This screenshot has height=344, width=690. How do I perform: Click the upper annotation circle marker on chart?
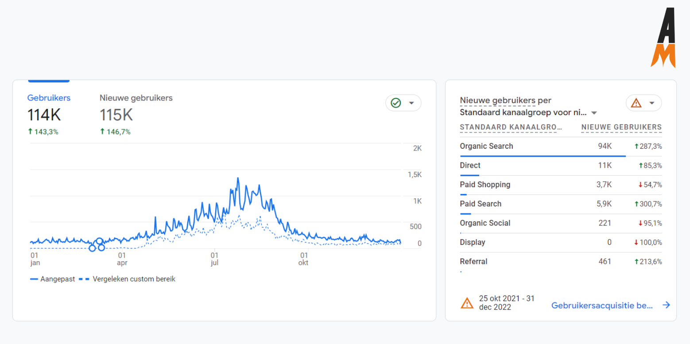point(99,241)
